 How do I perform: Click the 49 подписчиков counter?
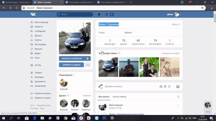pyautogui.click(x=138, y=42)
